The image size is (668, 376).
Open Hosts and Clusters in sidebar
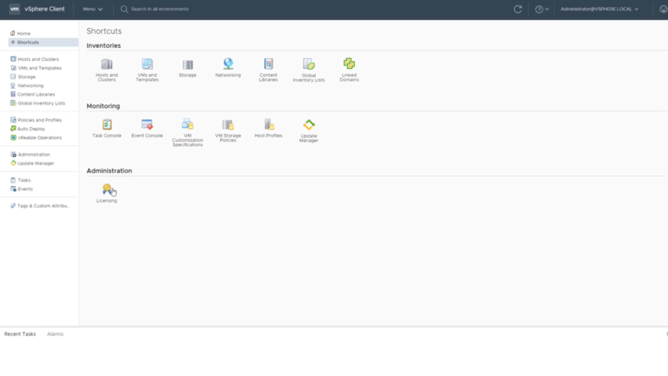[35, 59]
